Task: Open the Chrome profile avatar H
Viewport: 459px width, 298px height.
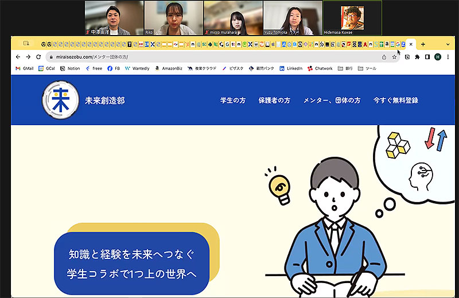Action: (438, 57)
